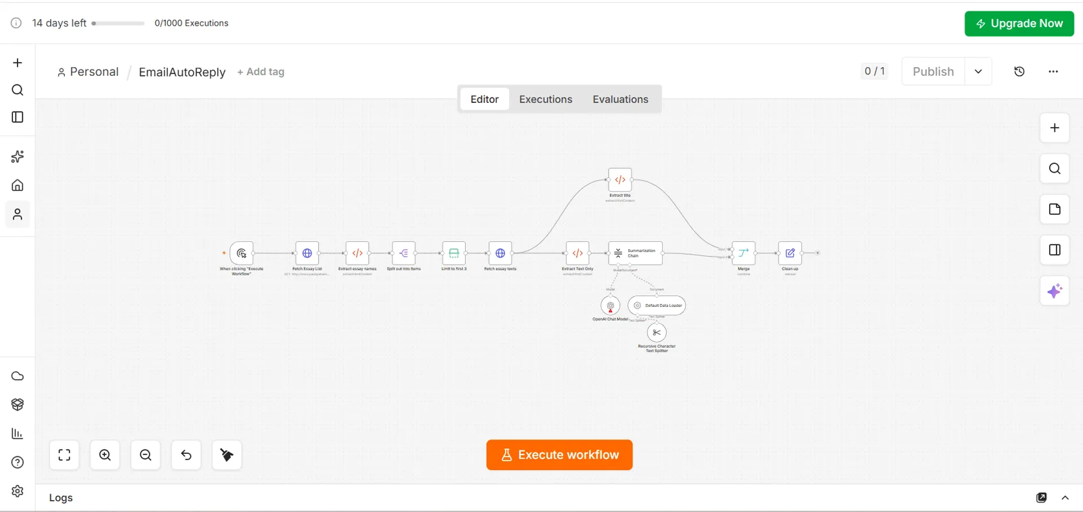The width and height of the screenshot is (1083, 512).
Task: Tidy up the workflow with broom icon
Action: [x=227, y=455]
